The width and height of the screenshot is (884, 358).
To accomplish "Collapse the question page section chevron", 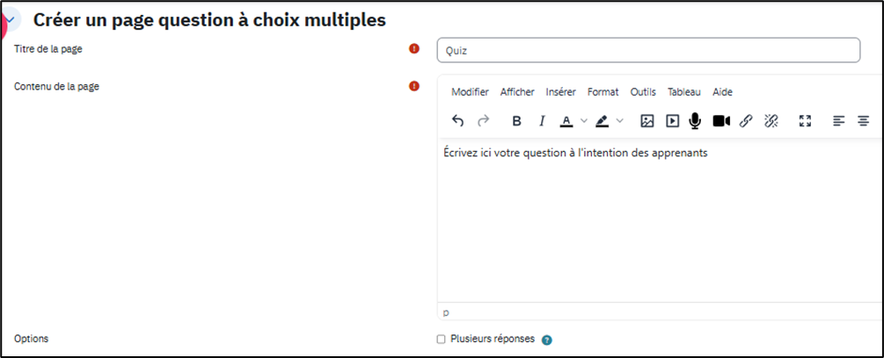I will click(10, 19).
